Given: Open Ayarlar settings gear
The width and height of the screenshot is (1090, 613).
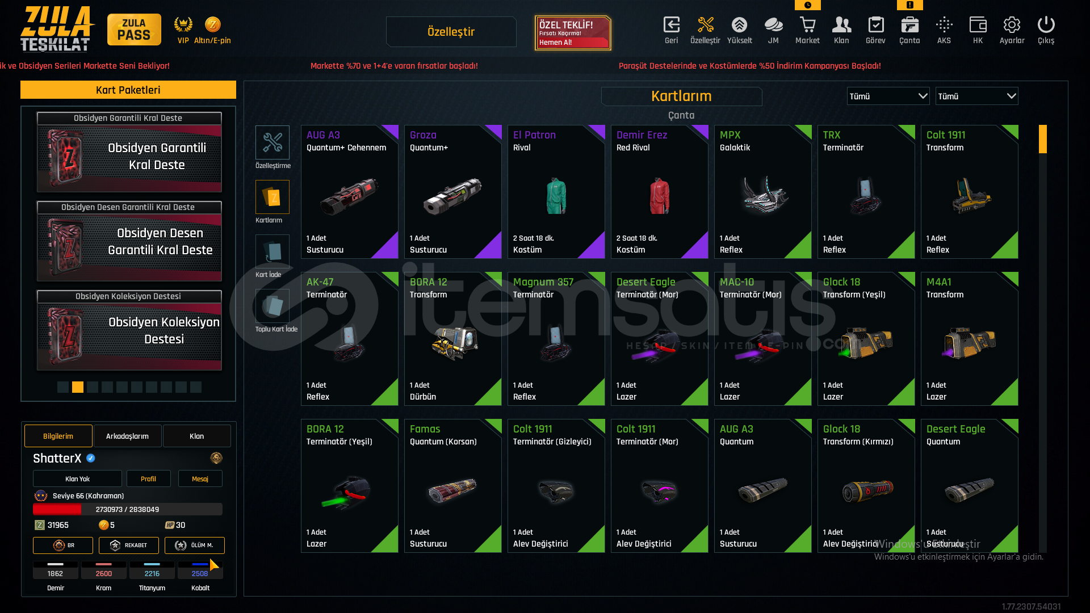Looking at the screenshot, I should 1012,25.
